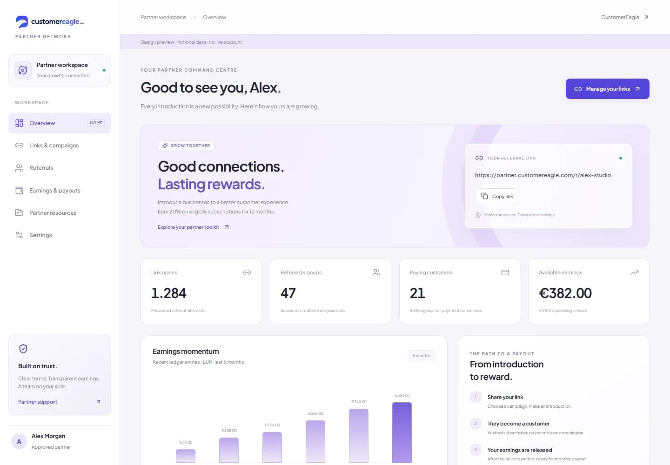The width and height of the screenshot is (670, 465).
Task: Click the €382.00 available earnings value
Action: (x=565, y=293)
